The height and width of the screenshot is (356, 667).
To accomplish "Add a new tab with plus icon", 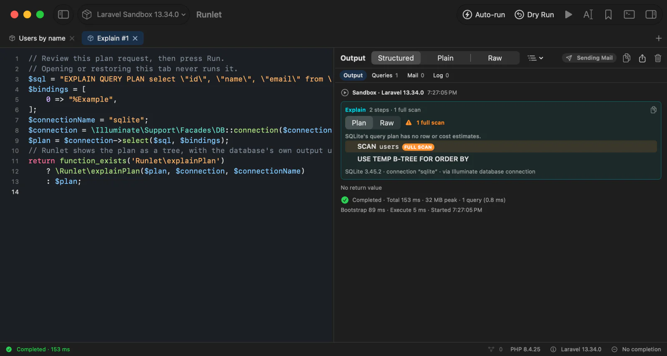I will 659,38.
